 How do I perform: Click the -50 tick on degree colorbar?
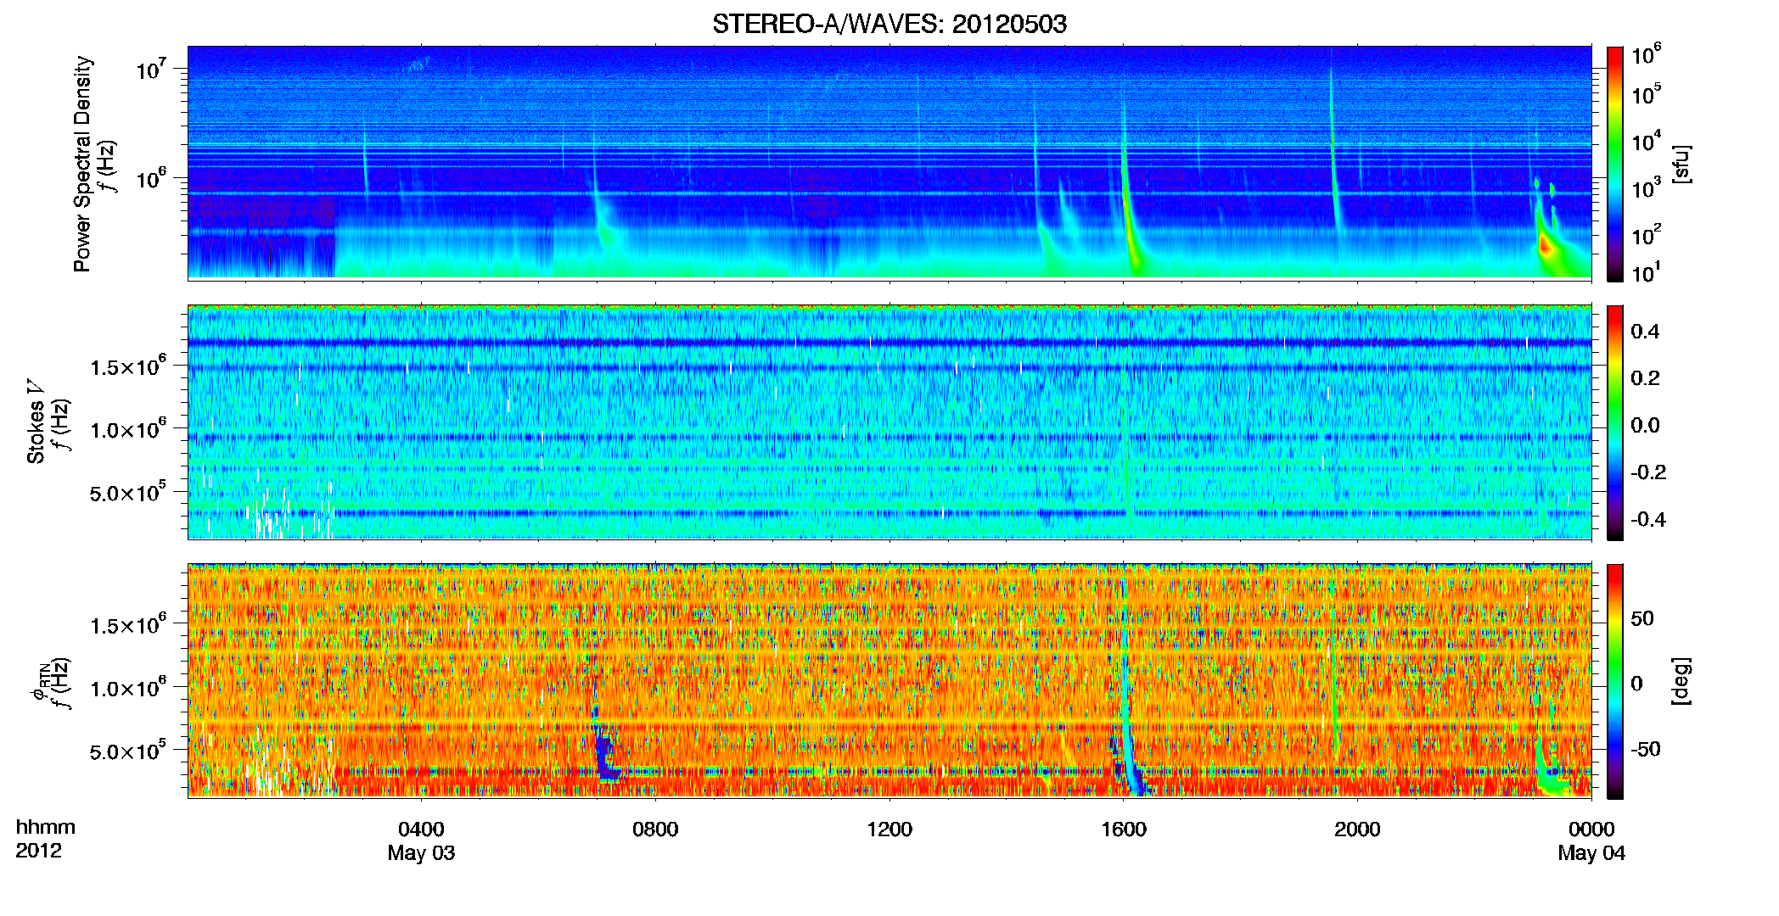click(1645, 749)
